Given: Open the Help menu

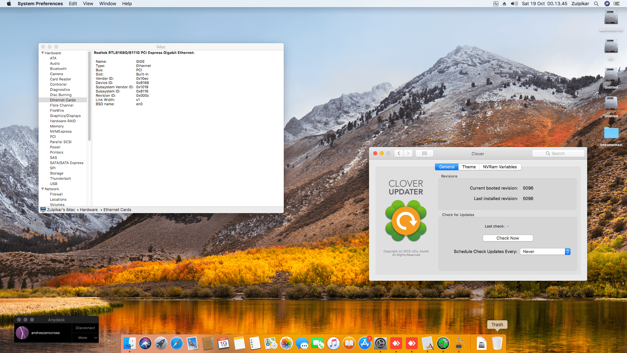Looking at the screenshot, I should (127, 4).
